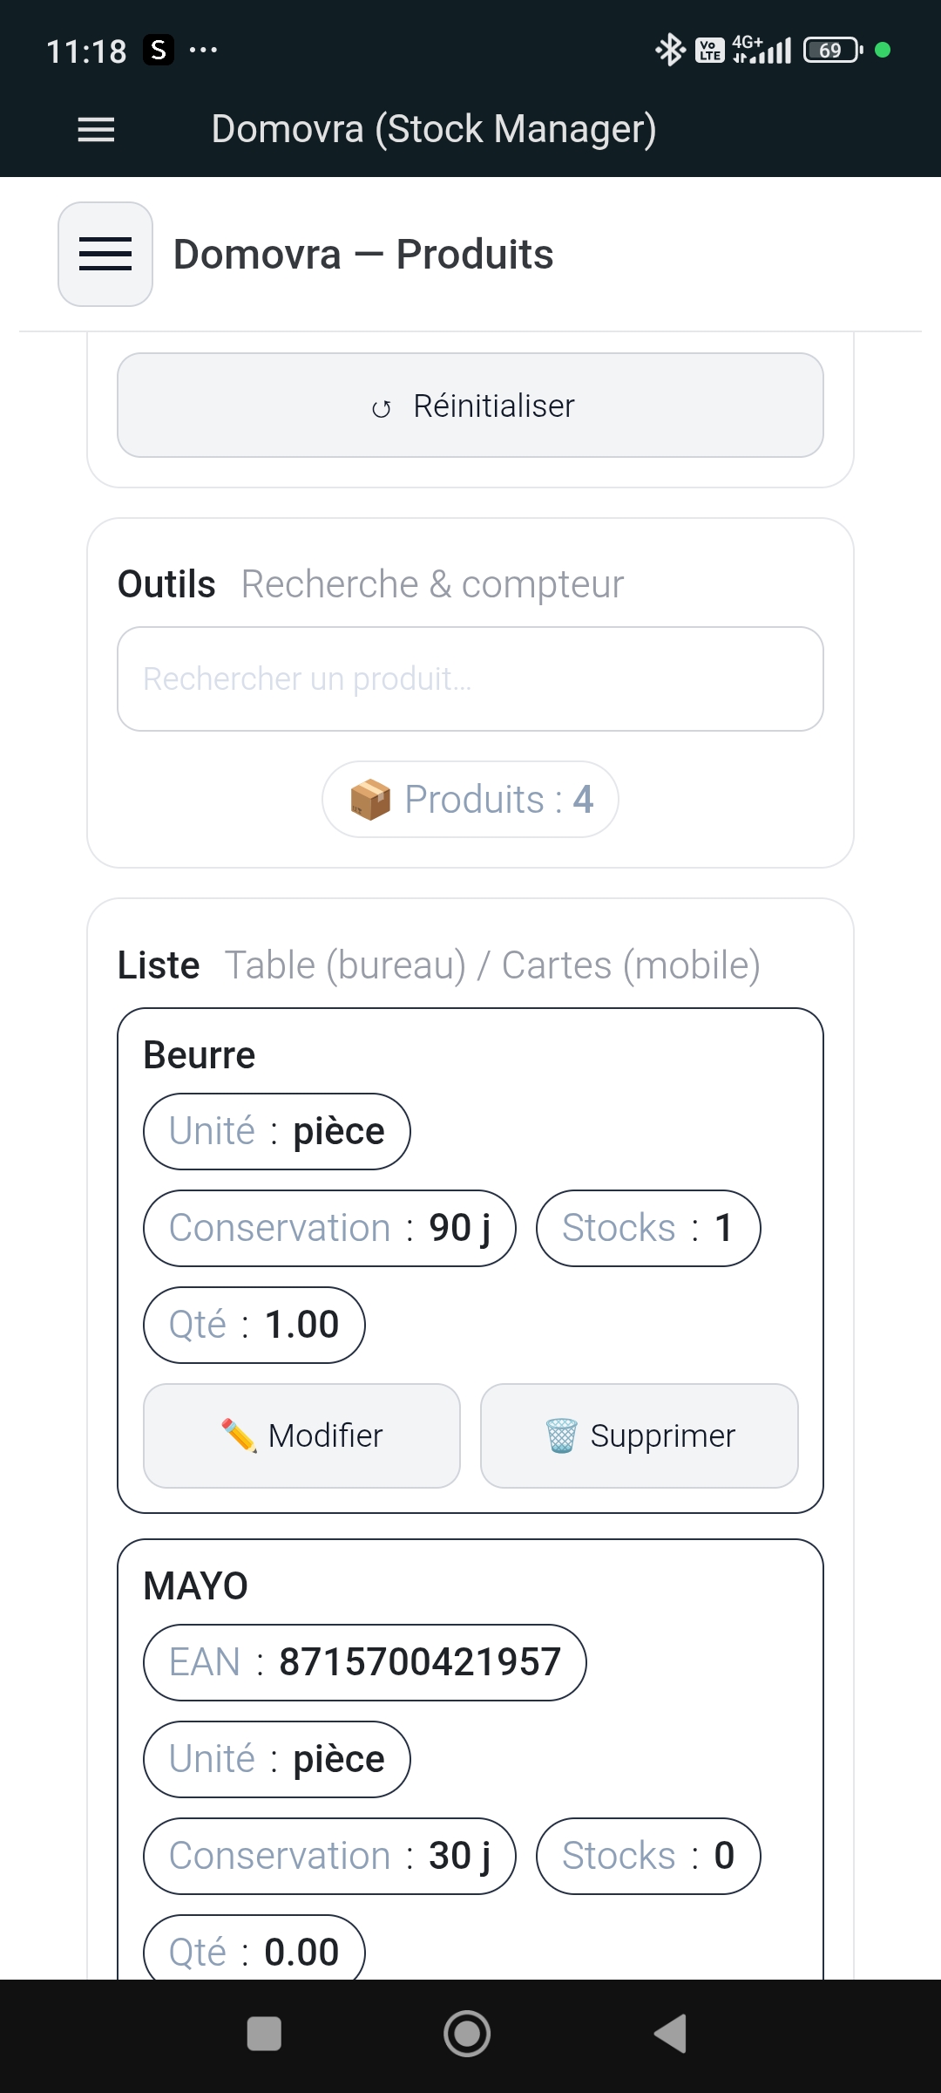
Task: Tap the battery indicator in status bar
Action: tap(832, 50)
